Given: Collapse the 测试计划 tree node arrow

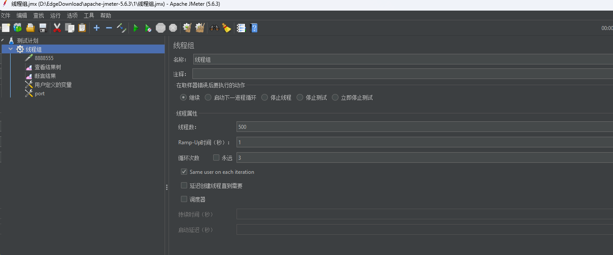Looking at the screenshot, I should 3,41.
